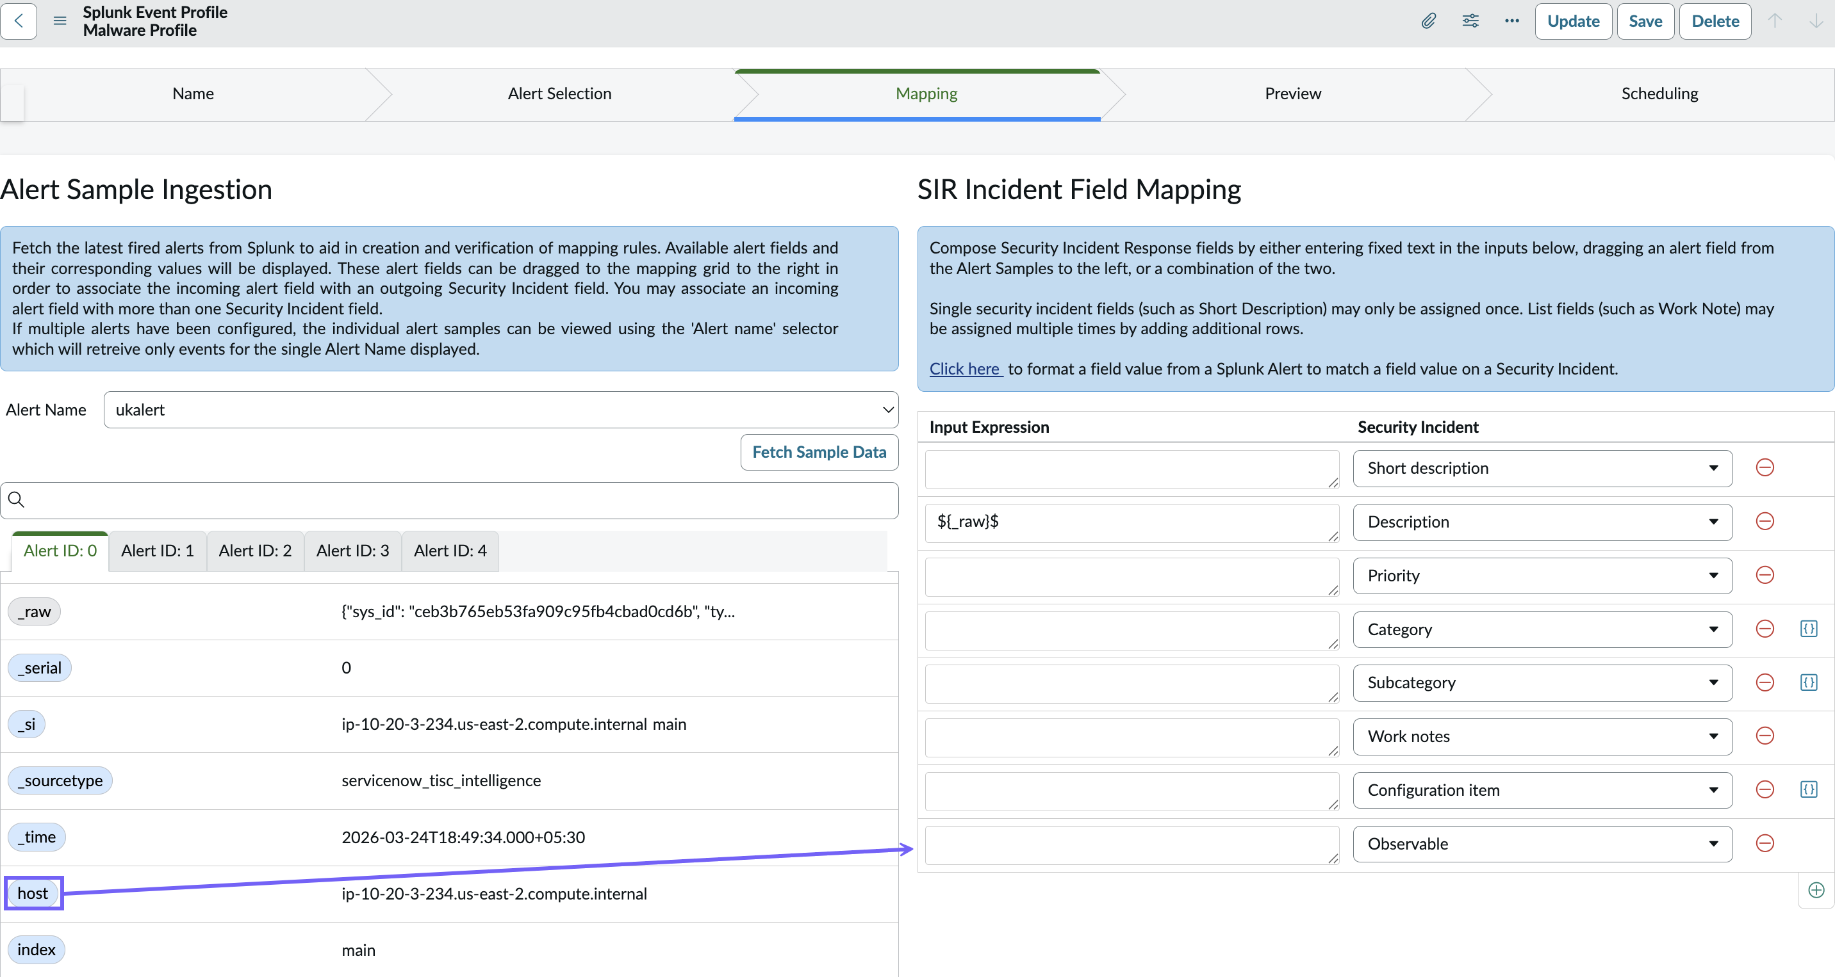Open value mapping braces icon for Subcategory
Image resolution: width=1835 pixels, height=977 pixels.
click(x=1809, y=682)
